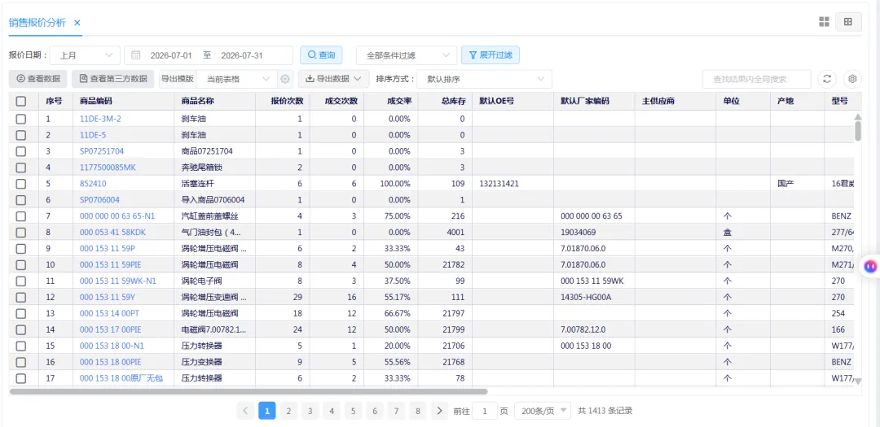Close the 销售报价分析 tab

77,23
